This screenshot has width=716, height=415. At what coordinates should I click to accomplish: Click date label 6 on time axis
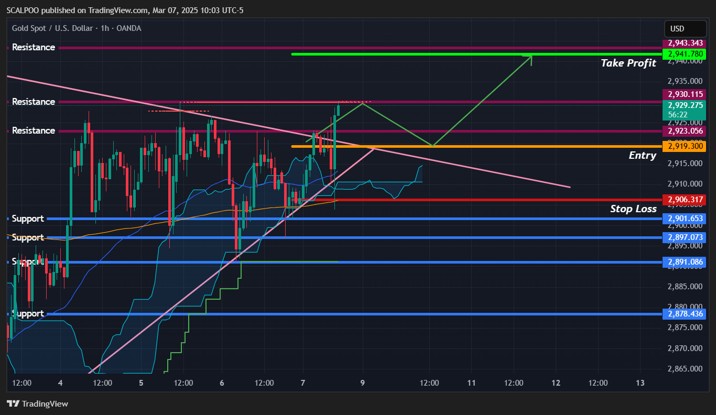222,383
